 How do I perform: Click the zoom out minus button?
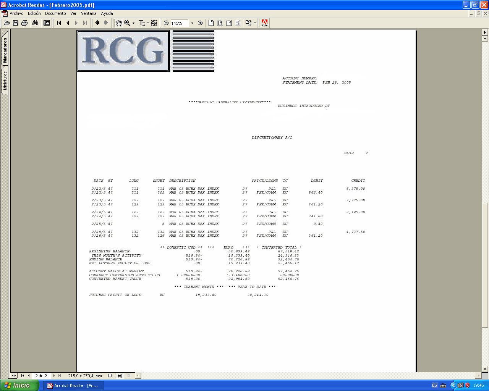[x=166, y=23]
